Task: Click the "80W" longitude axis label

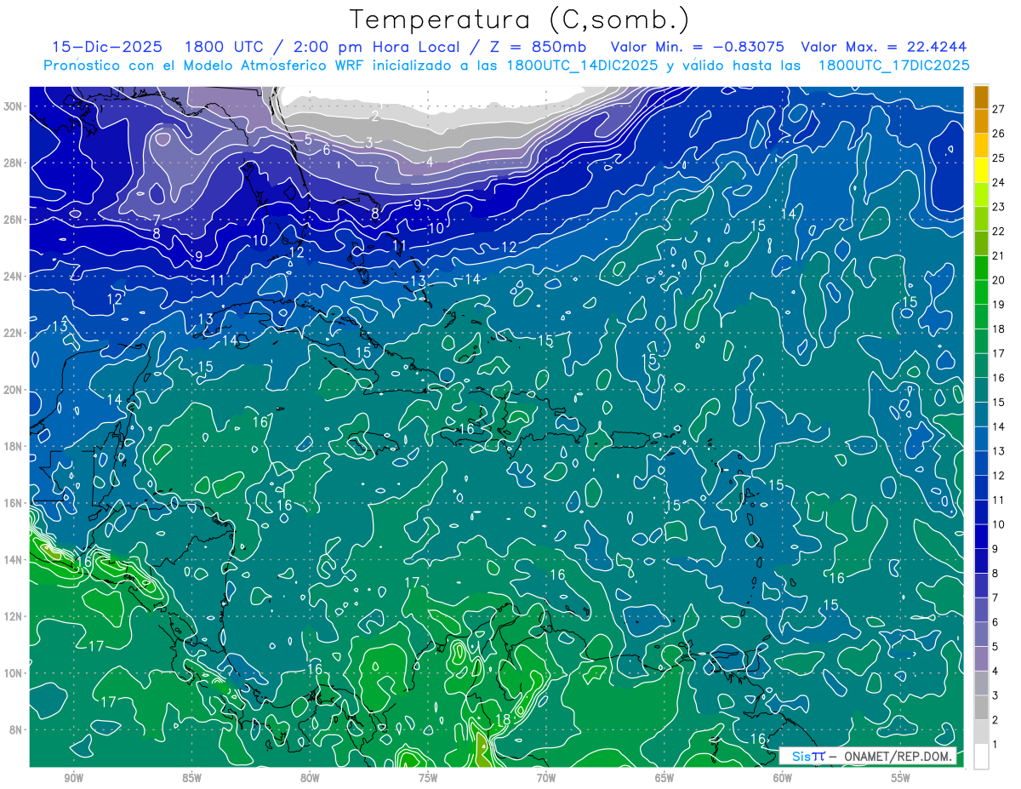Action: click(310, 779)
